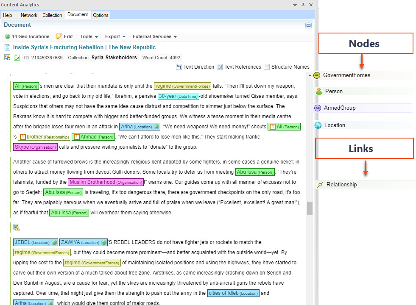Click the Person node icon
416x305 pixels.
tap(319, 91)
